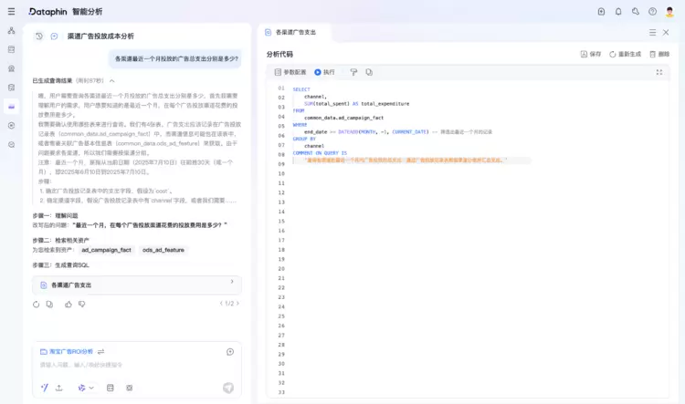Click 重新生成 to regenerate the code
685x404 pixels.
(625, 54)
